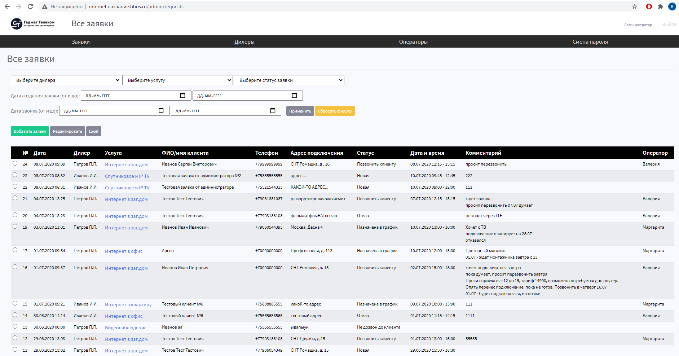The image size is (679, 356).
Task: Open the Выберите статус заявки dropdown
Action: click(x=289, y=80)
